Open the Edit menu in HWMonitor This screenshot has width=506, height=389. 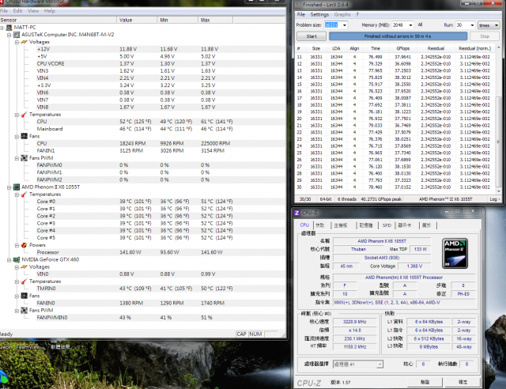pos(17,11)
